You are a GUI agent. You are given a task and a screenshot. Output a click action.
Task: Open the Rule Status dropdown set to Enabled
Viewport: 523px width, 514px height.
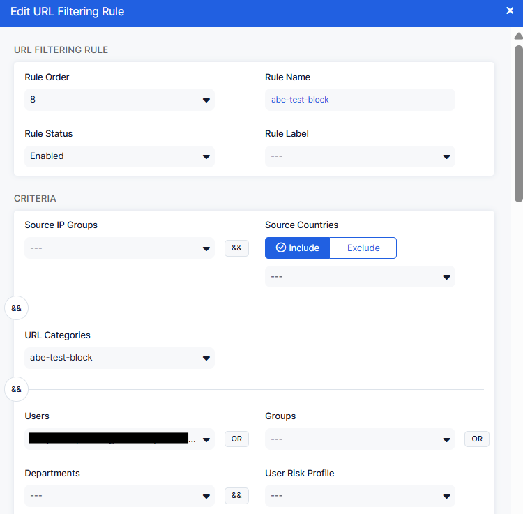tap(119, 156)
